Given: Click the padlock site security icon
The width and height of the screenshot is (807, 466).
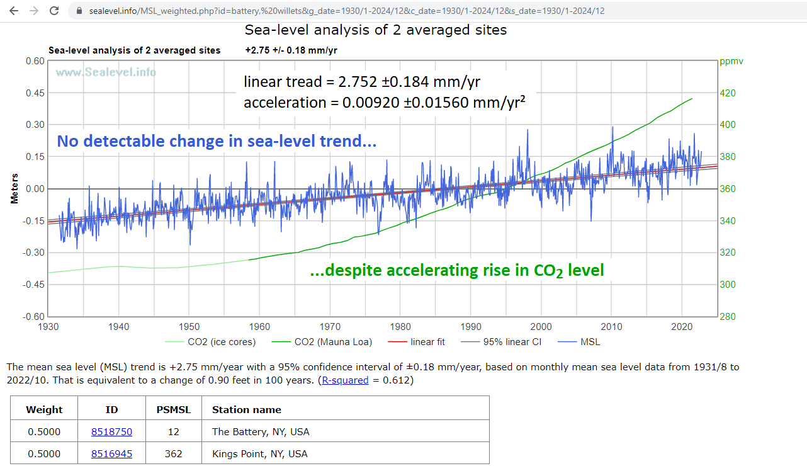Looking at the screenshot, I should (x=79, y=11).
